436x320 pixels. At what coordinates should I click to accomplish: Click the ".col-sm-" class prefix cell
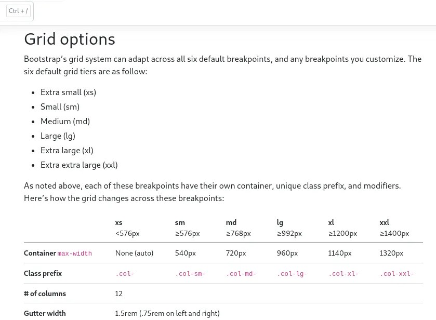(x=190, y=274)
